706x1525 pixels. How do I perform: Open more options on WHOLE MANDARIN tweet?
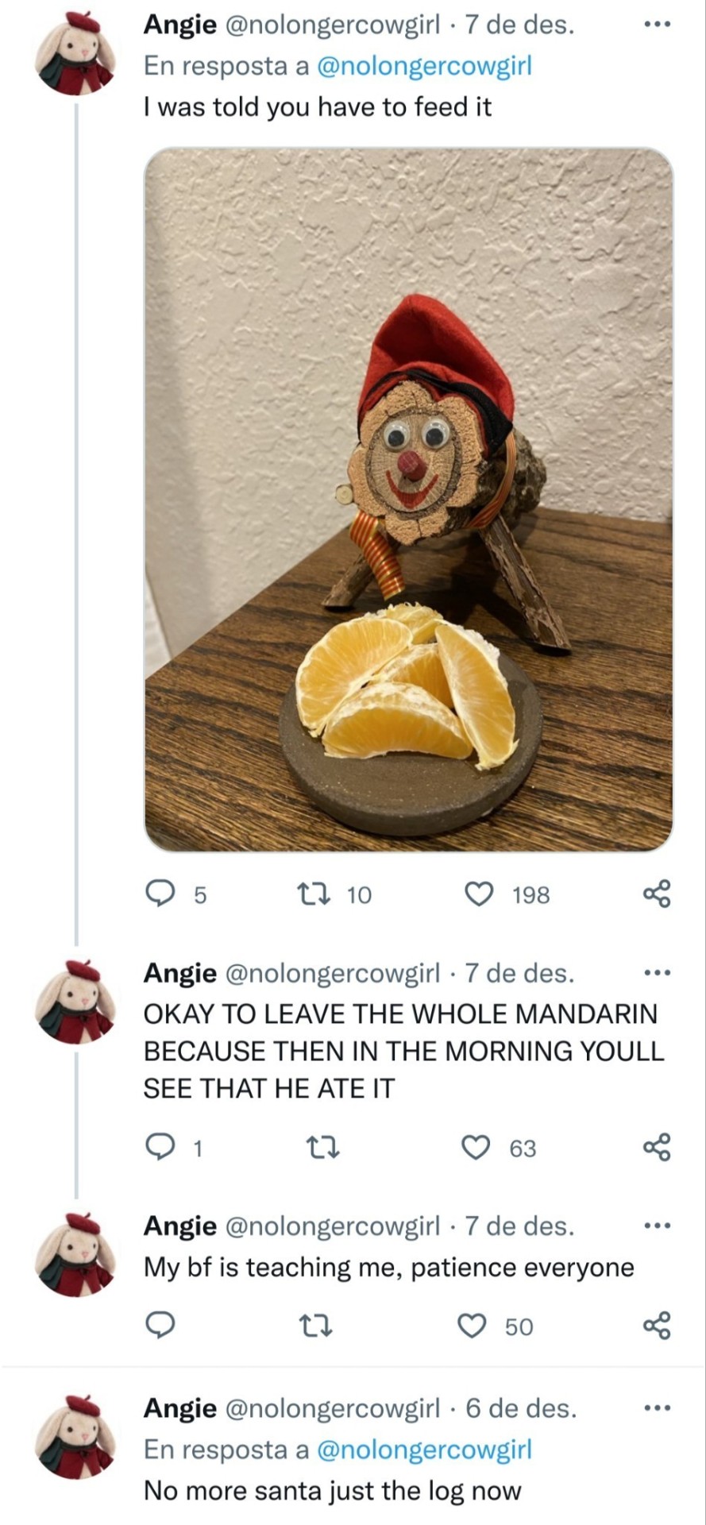pyautogui.click(x=657, y=973)
